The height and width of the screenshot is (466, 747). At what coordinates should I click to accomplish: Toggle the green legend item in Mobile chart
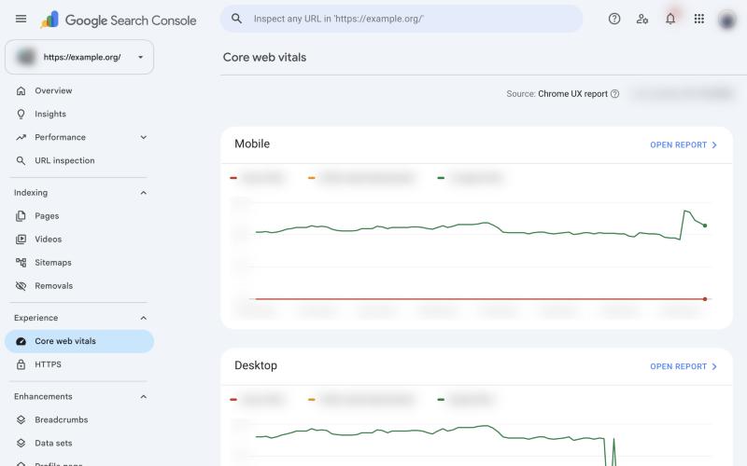[x=470, y=178]
